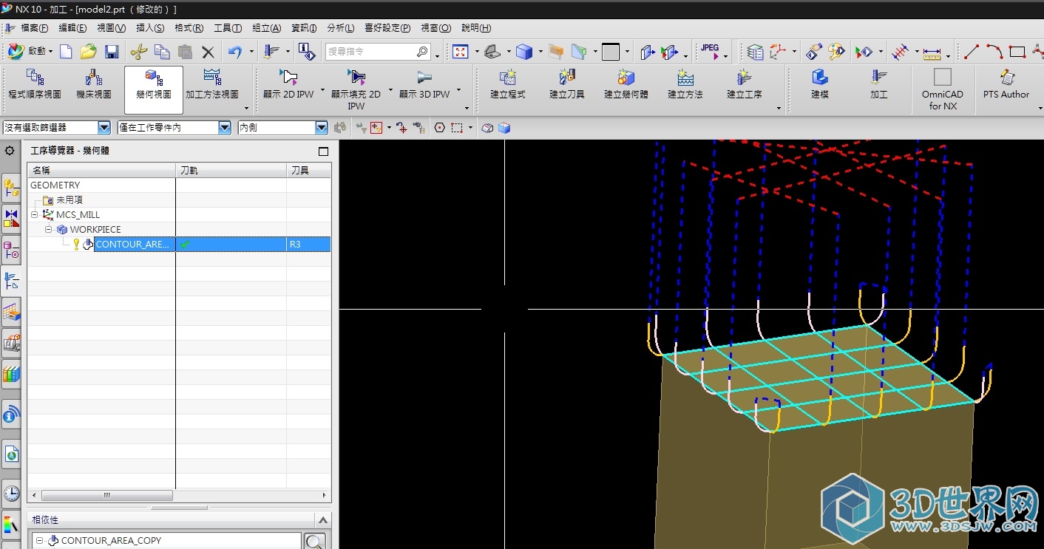The image size is (1044, 549).
Task: Open the 說明(H) menu
Action: point(476,28)
